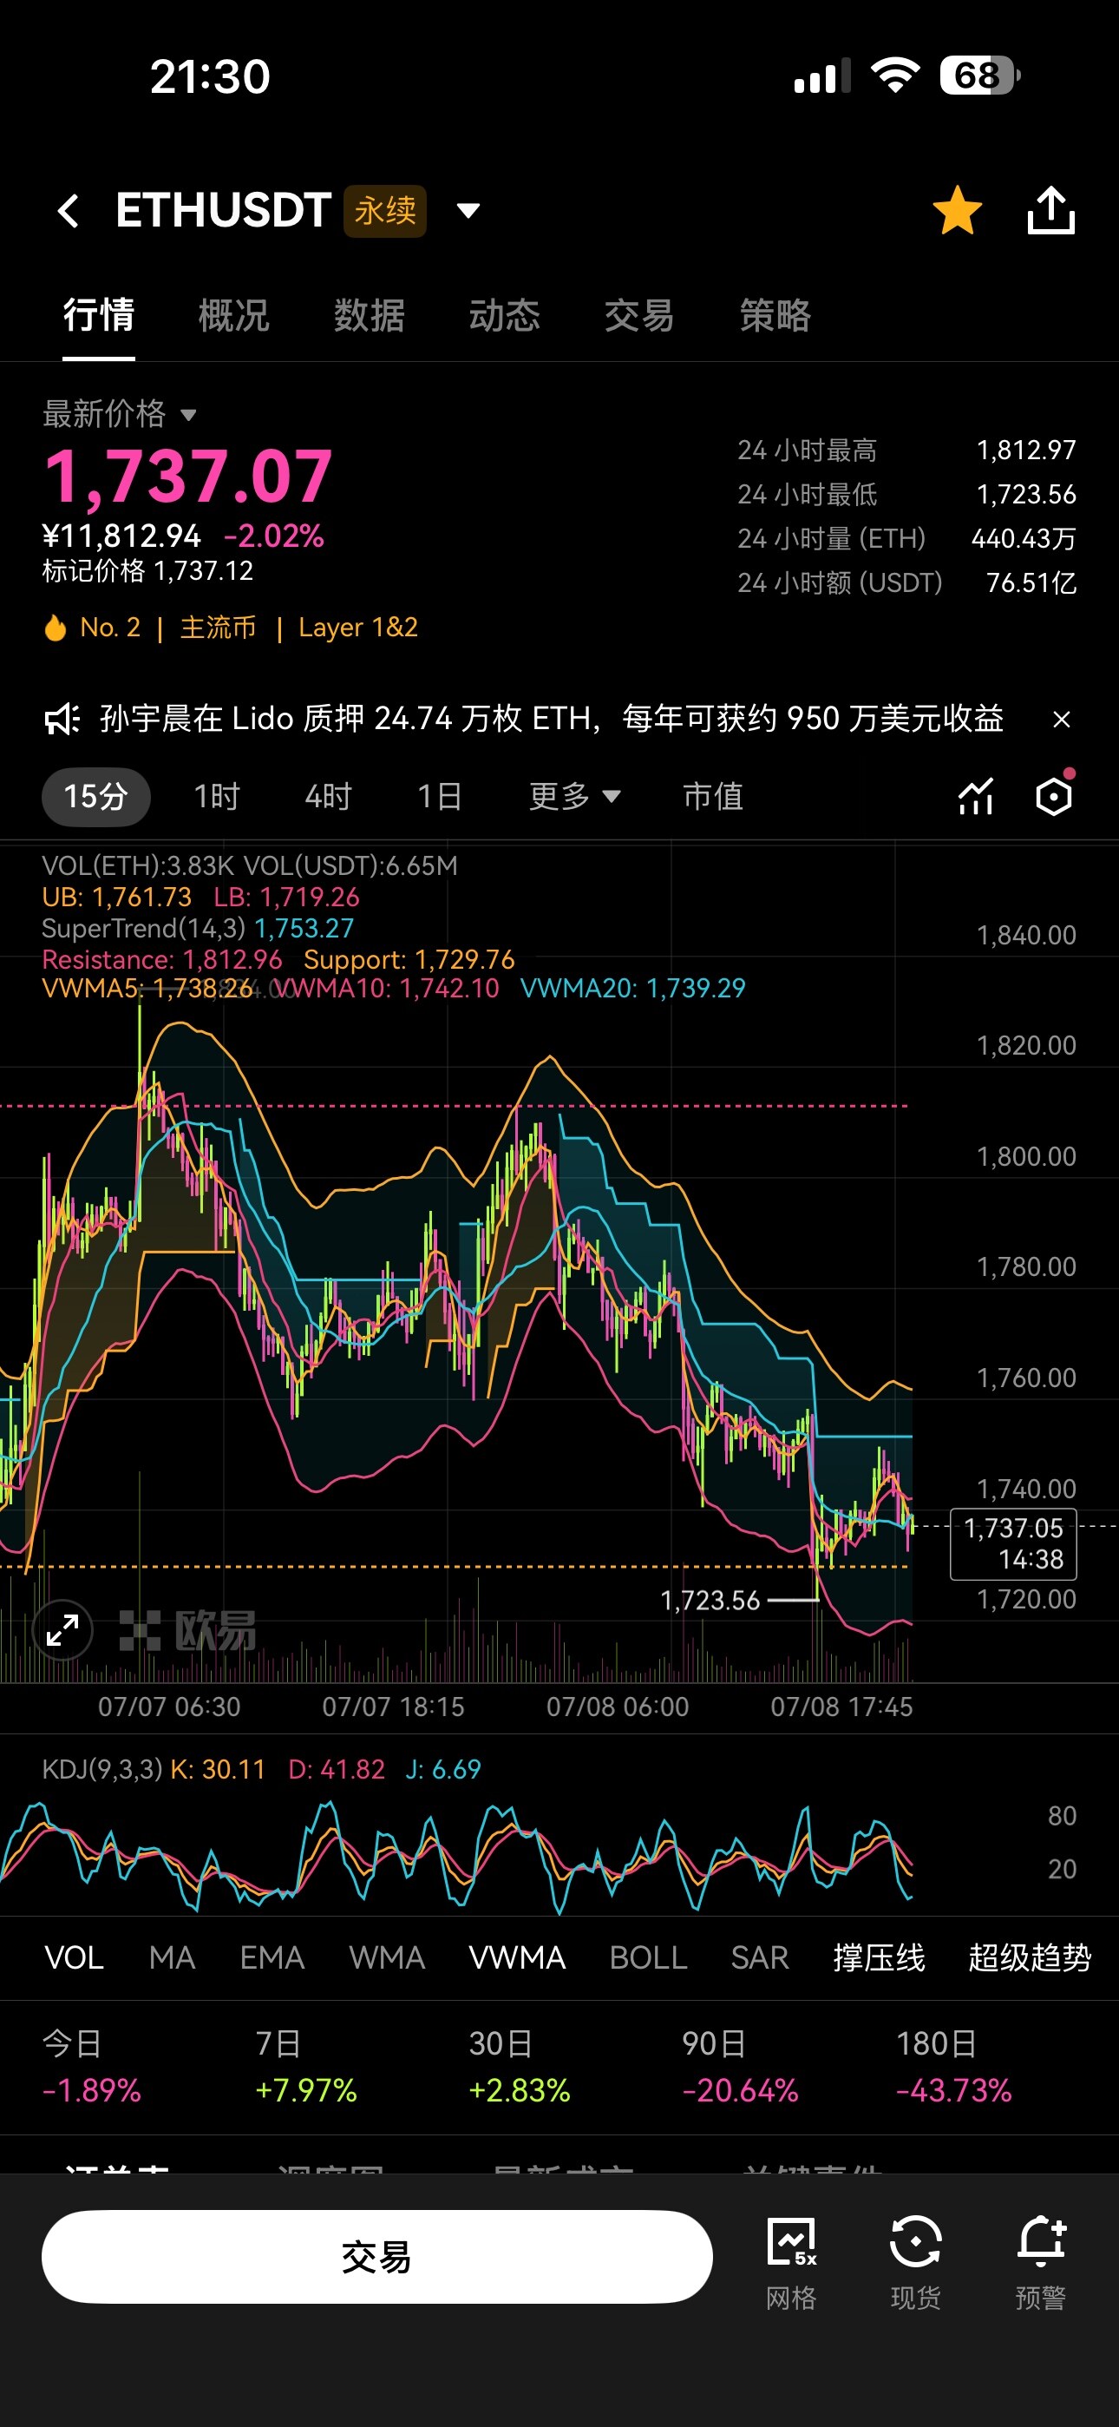Tap the 24 小时额 76.51亿 value
Image resolution: width=1119 pixels, height=2427 pixels.
(x=1031, y=583)
